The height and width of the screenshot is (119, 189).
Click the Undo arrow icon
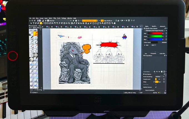point(132,20)
